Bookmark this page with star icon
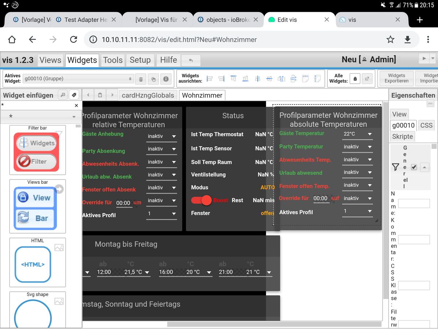 [391, 39]
